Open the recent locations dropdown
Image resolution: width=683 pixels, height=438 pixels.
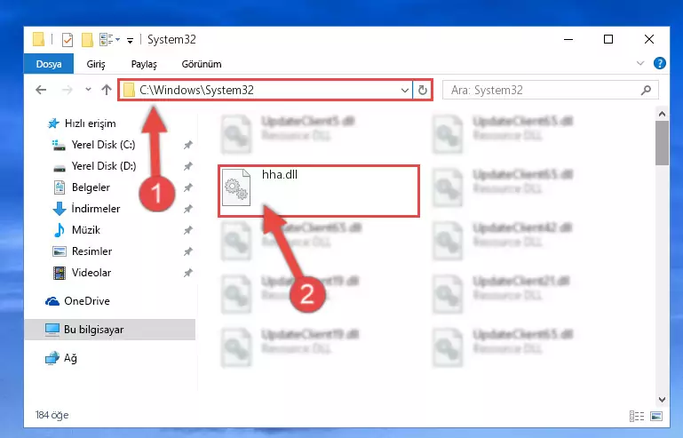coord(88,90)
